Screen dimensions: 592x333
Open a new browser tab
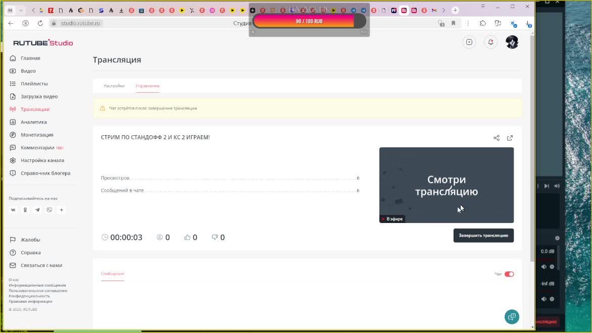tap(455, 10)
